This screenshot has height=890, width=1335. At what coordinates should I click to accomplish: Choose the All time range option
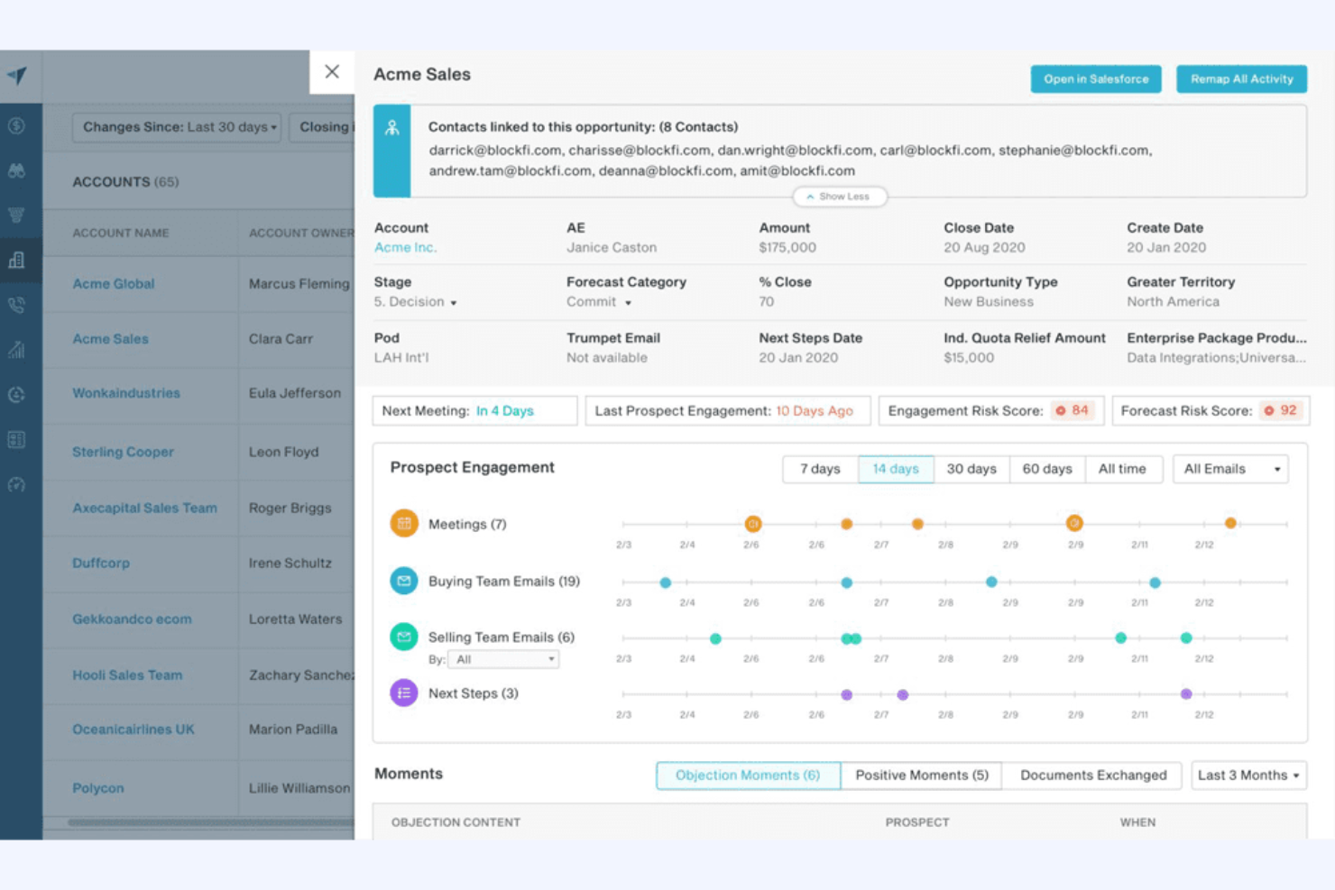tap(1121, 469)
